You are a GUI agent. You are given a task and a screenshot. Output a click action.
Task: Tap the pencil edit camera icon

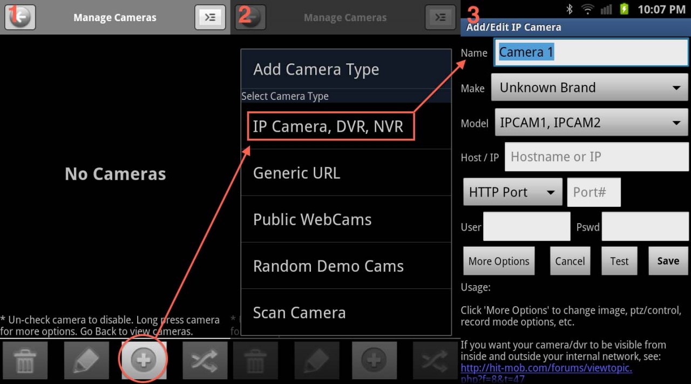coord(86,360)
